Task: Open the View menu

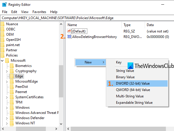Action: click(x=25, y=12)
